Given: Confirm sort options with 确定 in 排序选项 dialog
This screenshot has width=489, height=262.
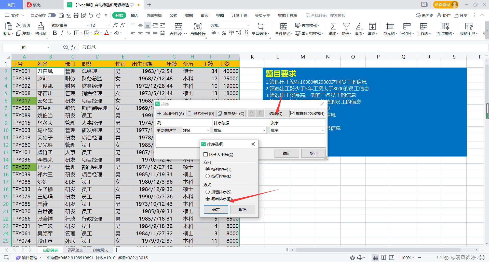Looking at the screenshot, I should coord(216,209).
